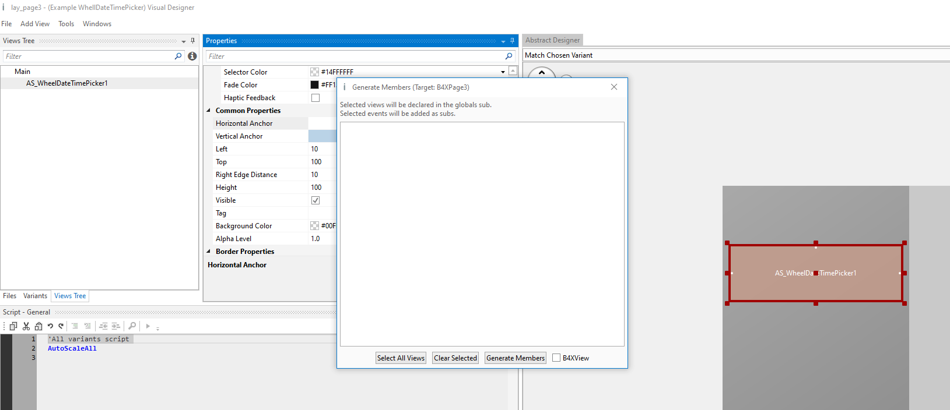The width and height of the screenshot is (950, 410).
Task: Increase indent in the script editor
Action: pos(115,326)
